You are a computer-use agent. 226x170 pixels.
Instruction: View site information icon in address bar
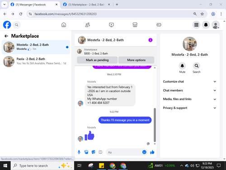pyautogui.click(x=30, y=14)
